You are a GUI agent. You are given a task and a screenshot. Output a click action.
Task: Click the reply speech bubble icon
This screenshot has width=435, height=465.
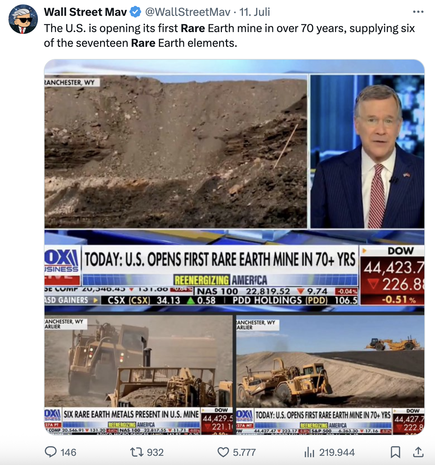[x=50, y=452]
